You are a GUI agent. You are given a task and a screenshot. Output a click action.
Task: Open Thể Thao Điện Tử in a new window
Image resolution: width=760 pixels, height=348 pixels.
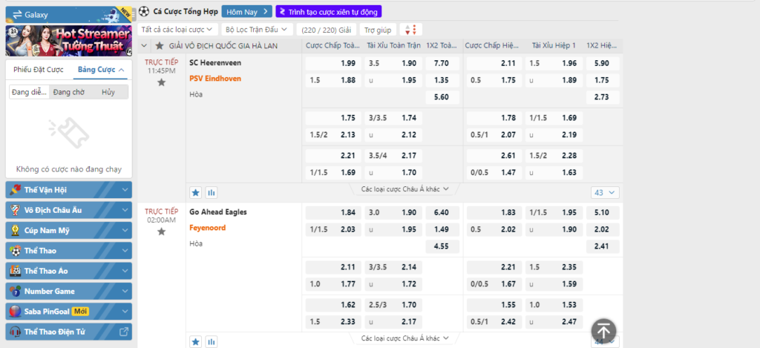coord(69,332)
